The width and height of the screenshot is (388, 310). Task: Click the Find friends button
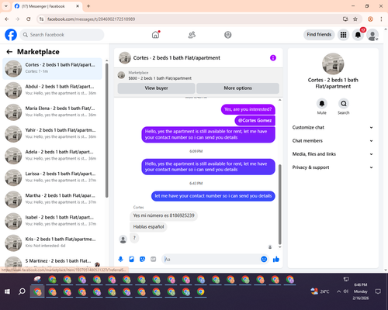319,35
